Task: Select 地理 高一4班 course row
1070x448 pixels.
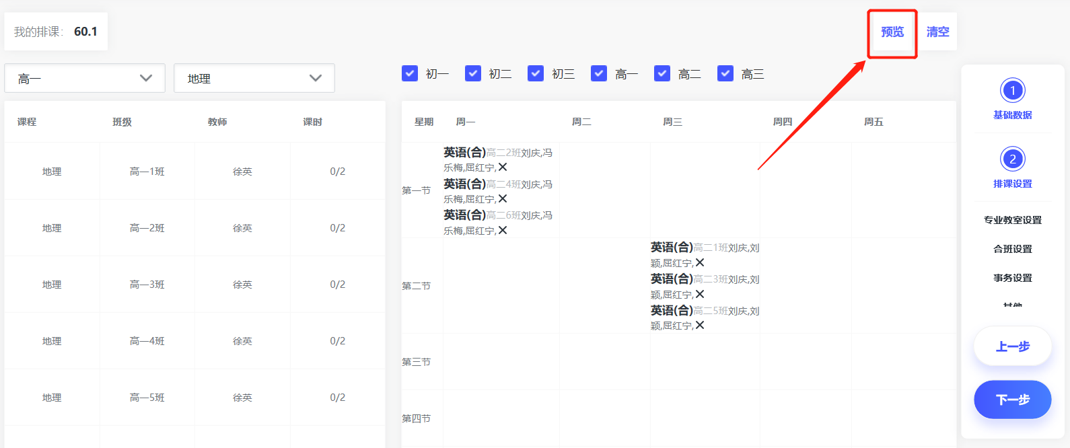Action: (x=195, y=341)
